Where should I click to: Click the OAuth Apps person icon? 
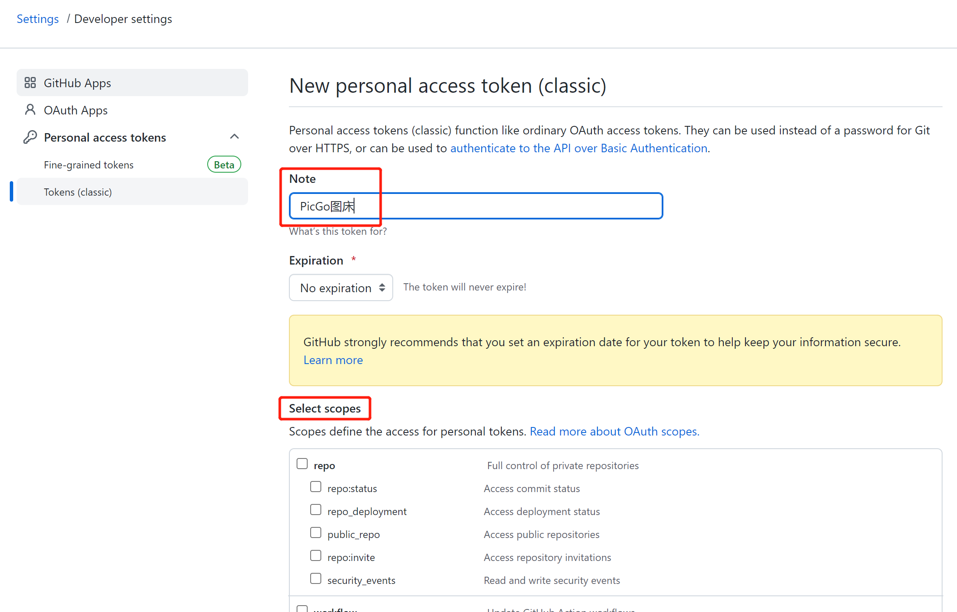30,110
